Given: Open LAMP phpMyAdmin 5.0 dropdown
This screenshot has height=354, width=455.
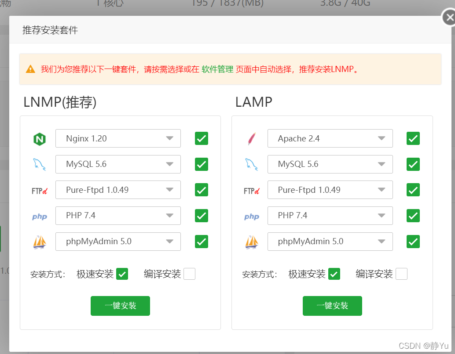Looking at the screenshot, I should pos(330,241).
